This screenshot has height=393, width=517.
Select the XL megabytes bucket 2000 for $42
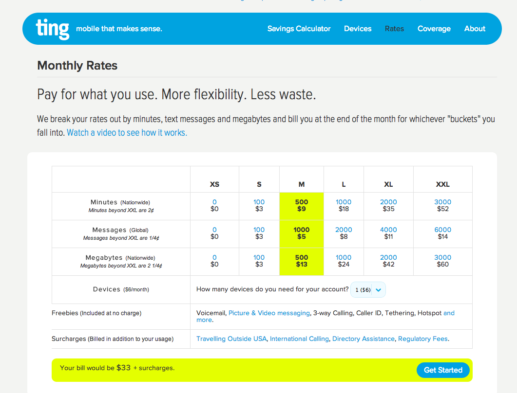pos(388,261)
